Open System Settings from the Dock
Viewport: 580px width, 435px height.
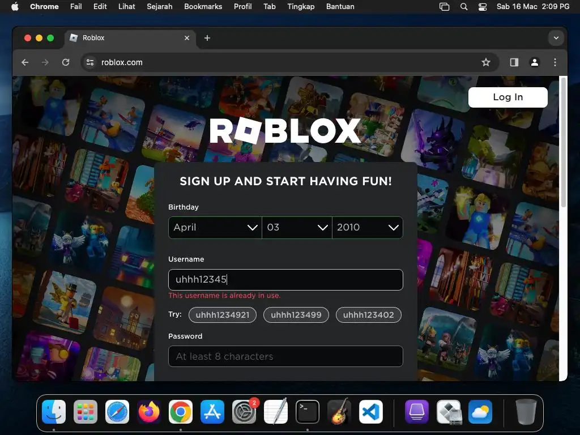(x=244, y=412)
